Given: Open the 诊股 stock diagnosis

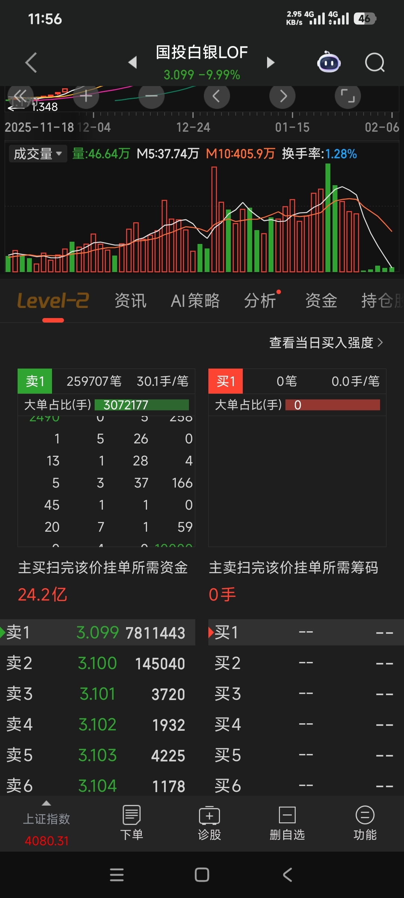Looking at the screenshot, I should coord(209,823).
